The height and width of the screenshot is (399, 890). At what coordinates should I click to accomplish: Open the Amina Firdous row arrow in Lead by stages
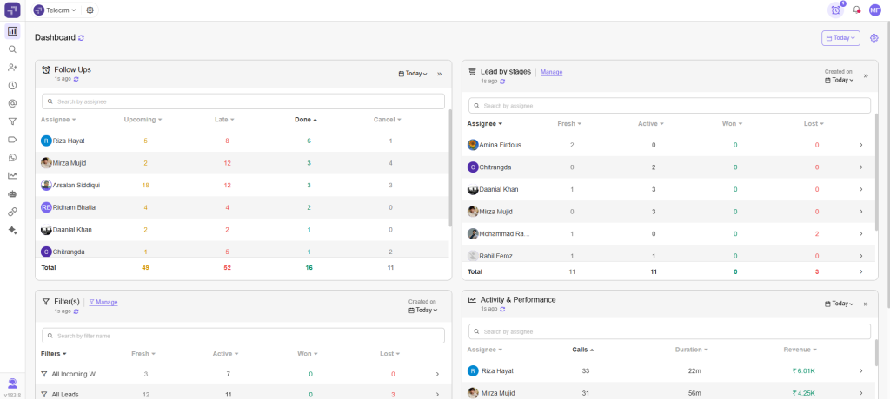[860, 145]
